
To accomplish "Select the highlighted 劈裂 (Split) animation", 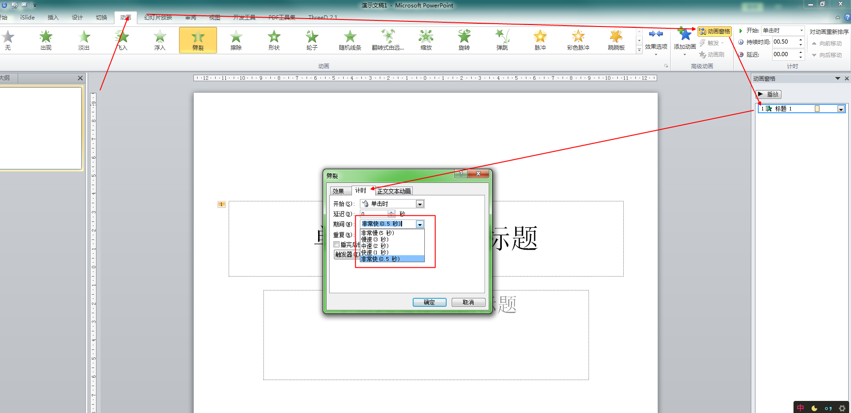I will [x=198, y=40].
